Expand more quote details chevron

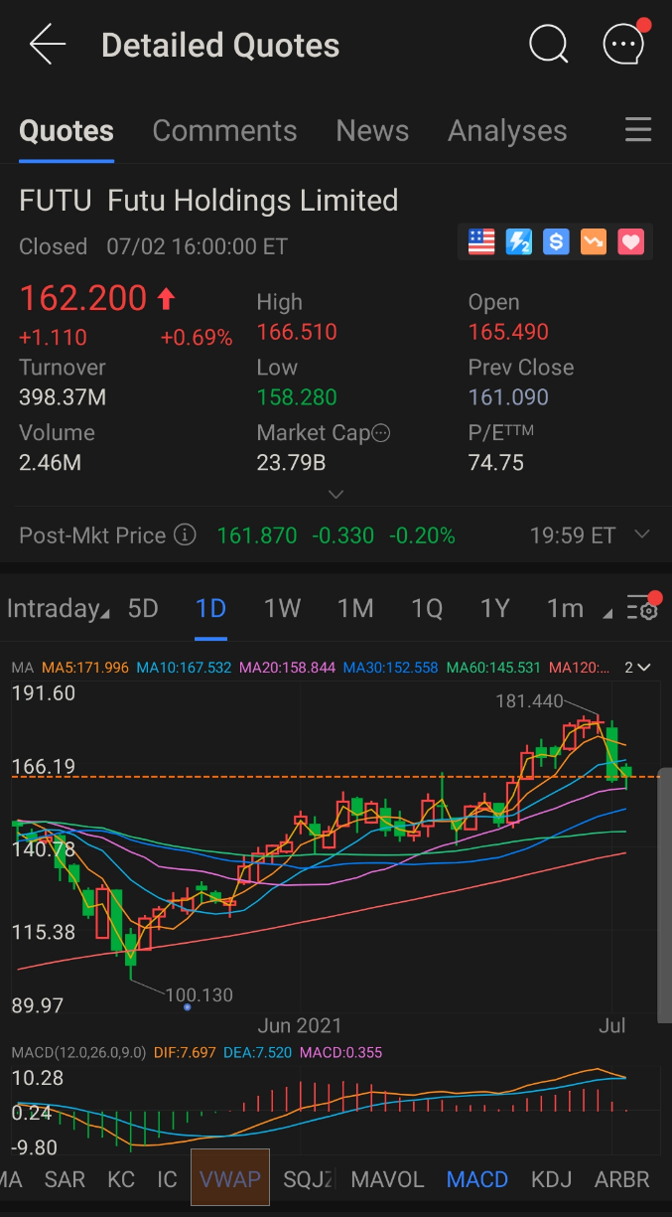pyautogui.click(x=336, y=494)
